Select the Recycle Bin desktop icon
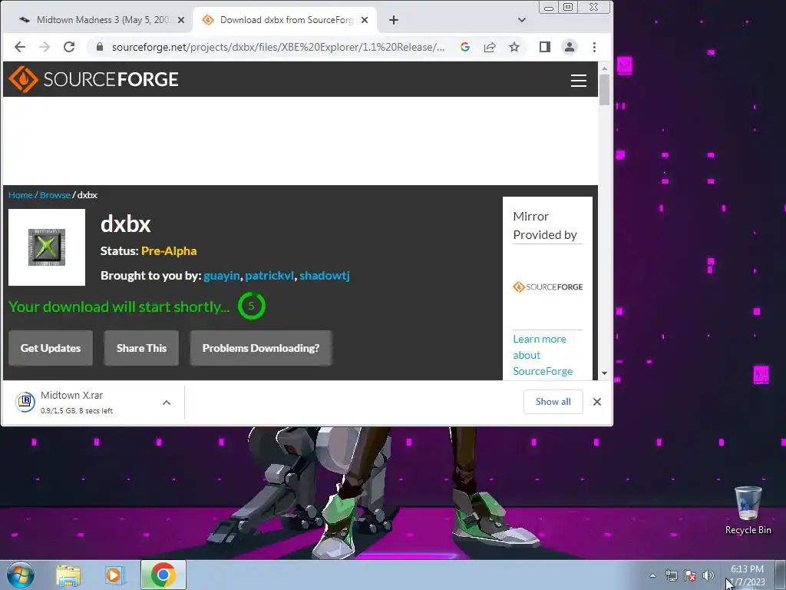 tap(748, 510)
